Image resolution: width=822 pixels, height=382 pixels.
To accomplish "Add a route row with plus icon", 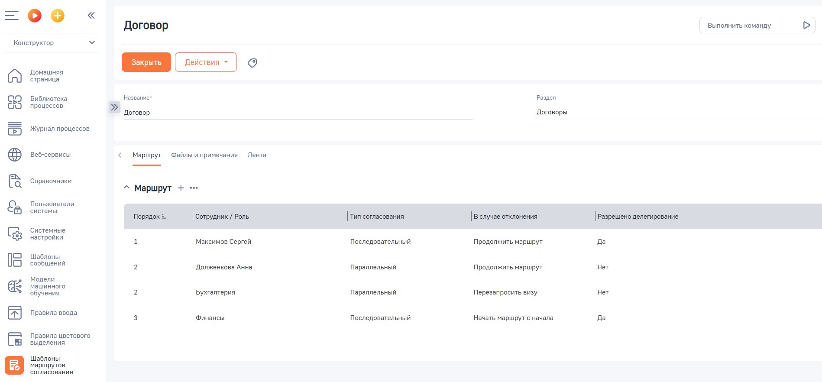I will click(x=181, y=188).
